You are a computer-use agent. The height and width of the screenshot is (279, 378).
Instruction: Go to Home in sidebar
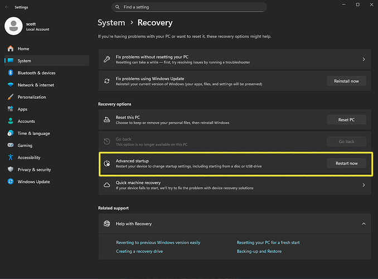tap(23, 49)
